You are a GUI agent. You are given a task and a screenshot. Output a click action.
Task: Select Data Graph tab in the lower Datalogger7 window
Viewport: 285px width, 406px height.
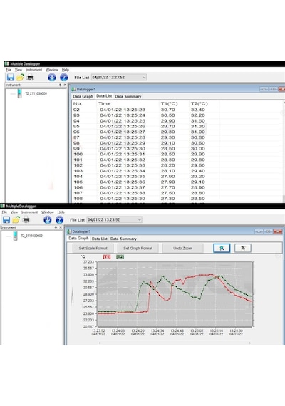click(x=78, y=238)
